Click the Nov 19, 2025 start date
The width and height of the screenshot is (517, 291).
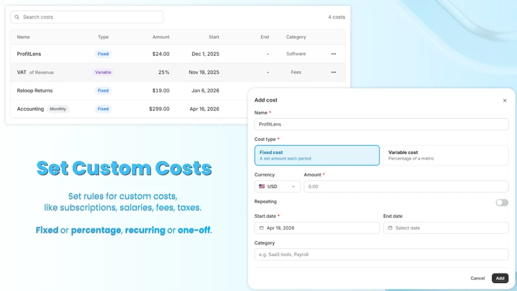click(x=204, y=72)
